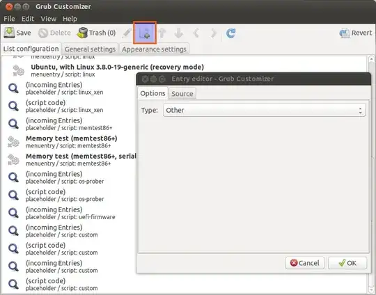Click the Save toolbar icon
The width and height of the screenshot is (376, 295).
point(9,33)
